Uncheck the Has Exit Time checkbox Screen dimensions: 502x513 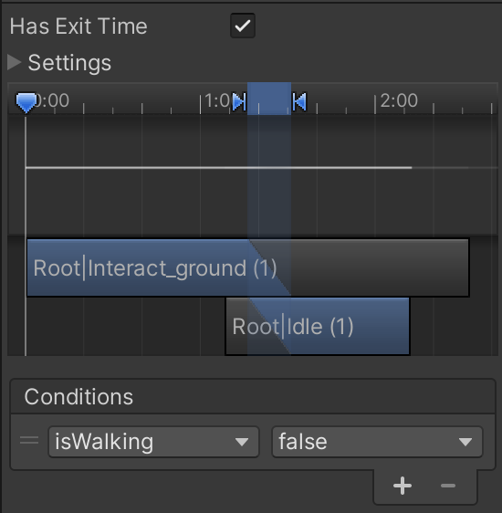[243, 26]
